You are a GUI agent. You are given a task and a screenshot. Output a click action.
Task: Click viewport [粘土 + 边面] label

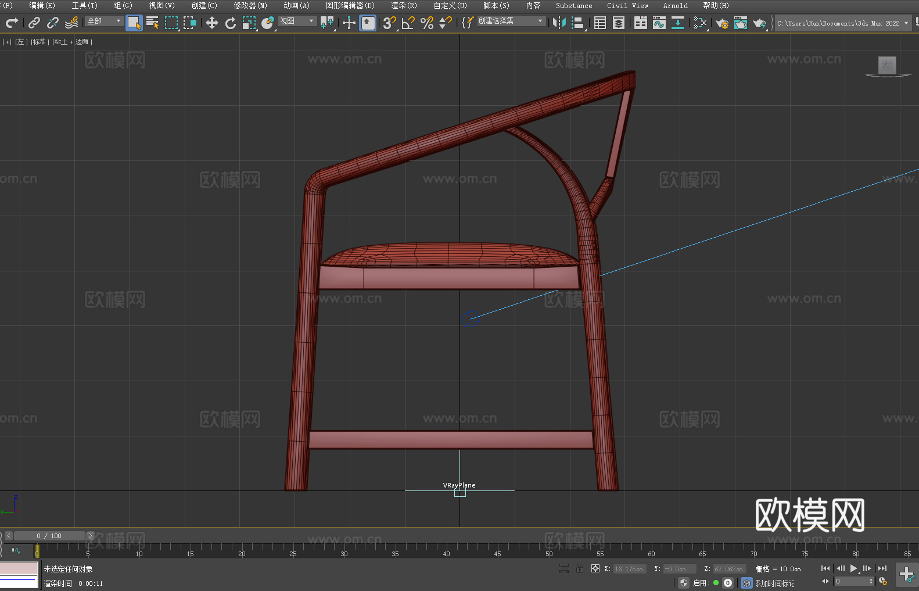pyautogui.click(x=72, y=42)
